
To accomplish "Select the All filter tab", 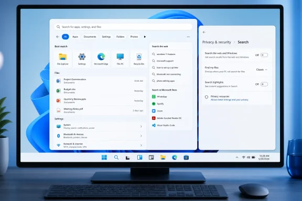I will pyautogui.click(x=66, y=37).
